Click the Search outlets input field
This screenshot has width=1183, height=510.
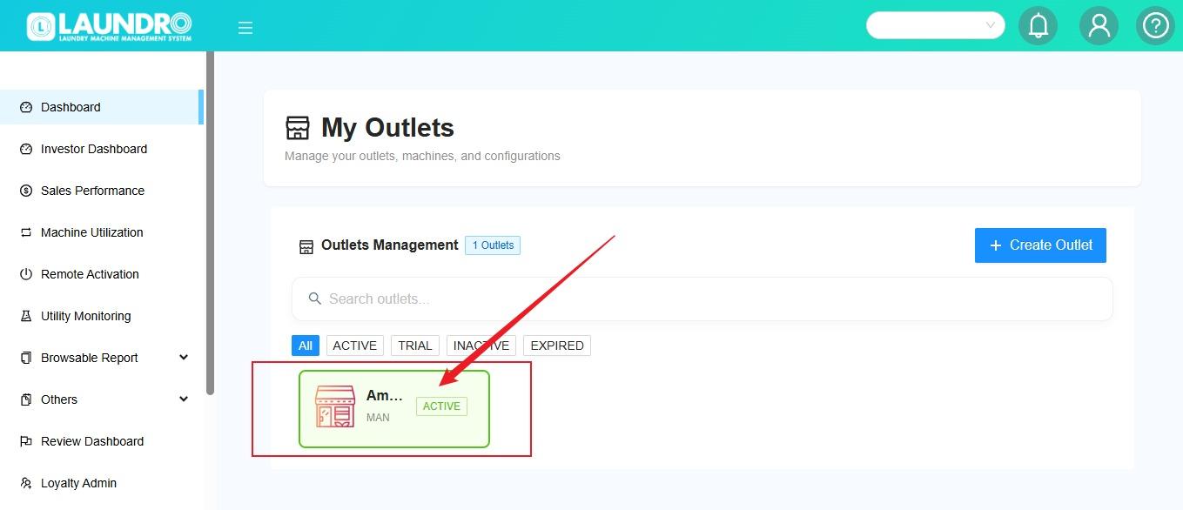pos(702,299)
